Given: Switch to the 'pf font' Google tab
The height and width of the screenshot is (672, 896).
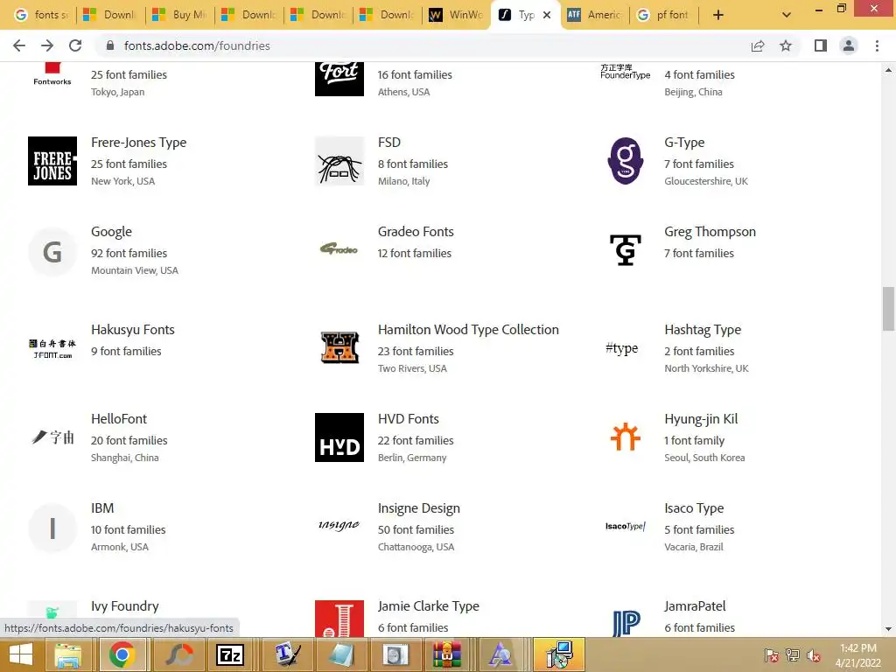Looking at the screenshot, I should pos(664,15).
